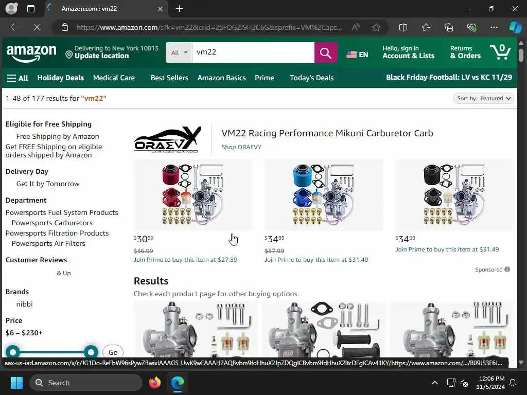
Task: Click the browser address bar URL
Action: tap(209, 28)
